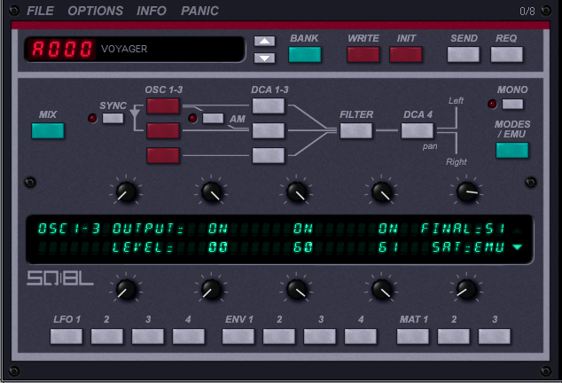562x383 pixels.
Task: Click the INIT button
Action: pyautogui.click(x=406, y=54)
